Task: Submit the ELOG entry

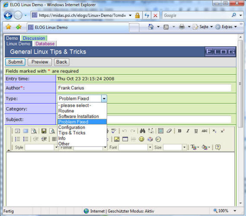Action: (16, 62)
